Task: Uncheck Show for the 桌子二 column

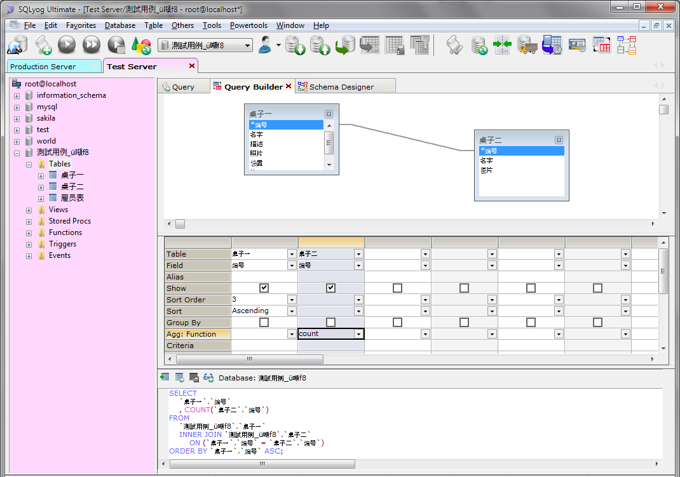Action: [x=330, y=288]
